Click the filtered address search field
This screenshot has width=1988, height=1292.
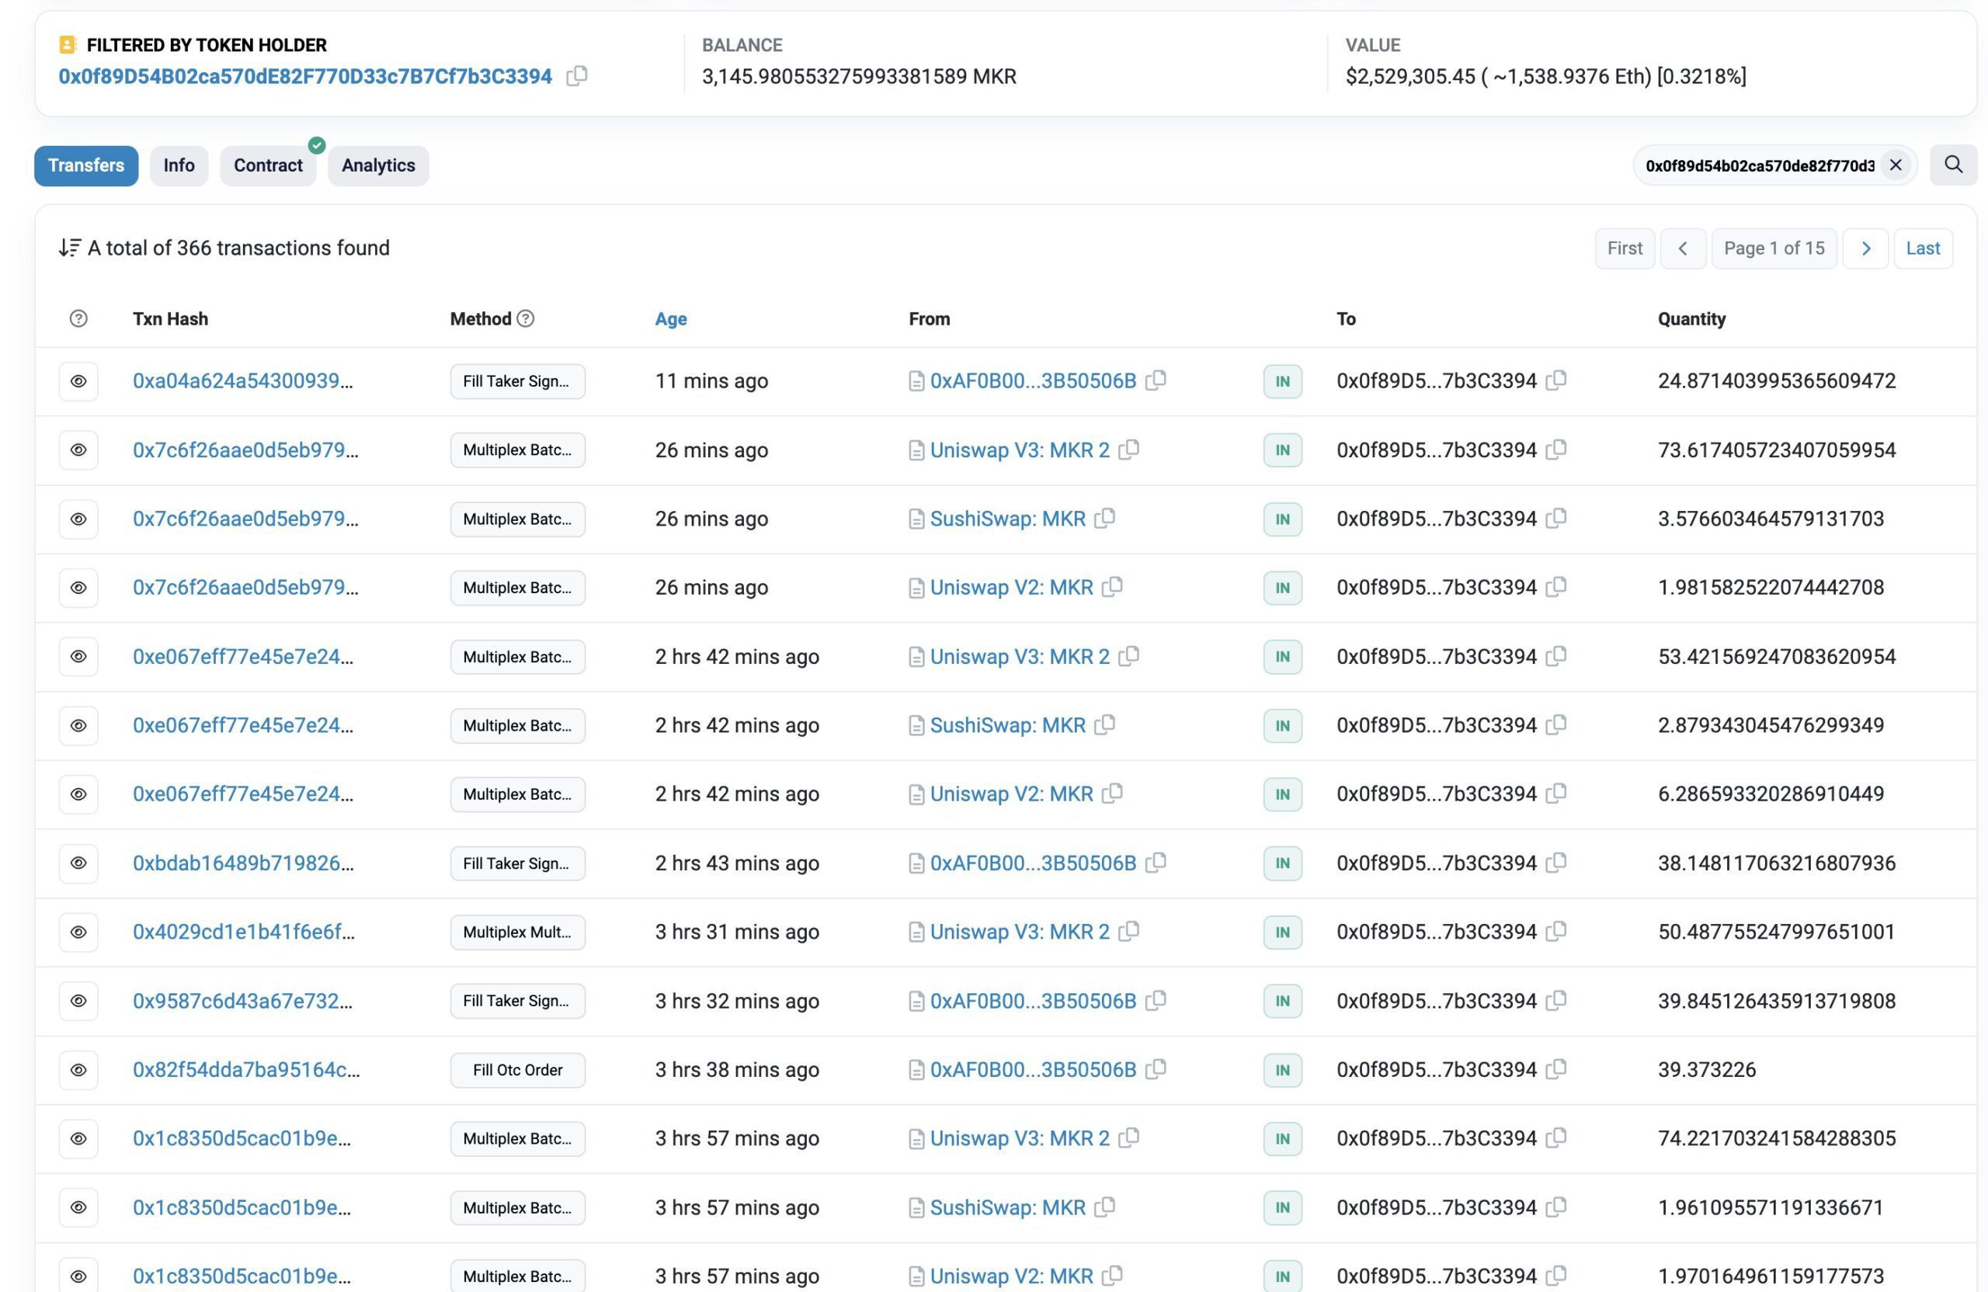[1759, 165]
